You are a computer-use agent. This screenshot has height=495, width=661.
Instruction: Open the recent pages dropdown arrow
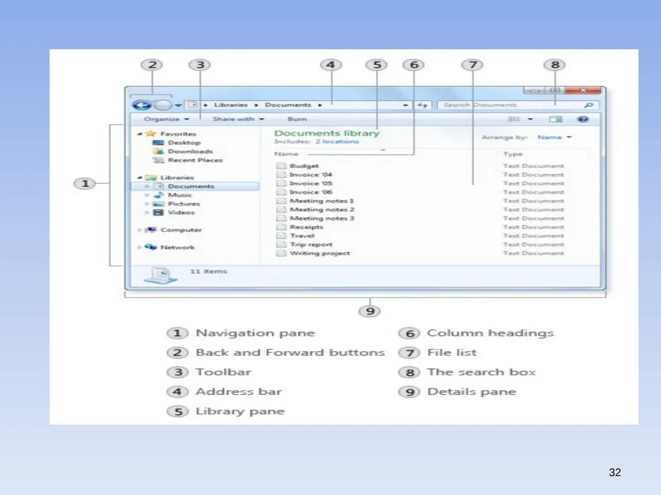pos(178,105)
